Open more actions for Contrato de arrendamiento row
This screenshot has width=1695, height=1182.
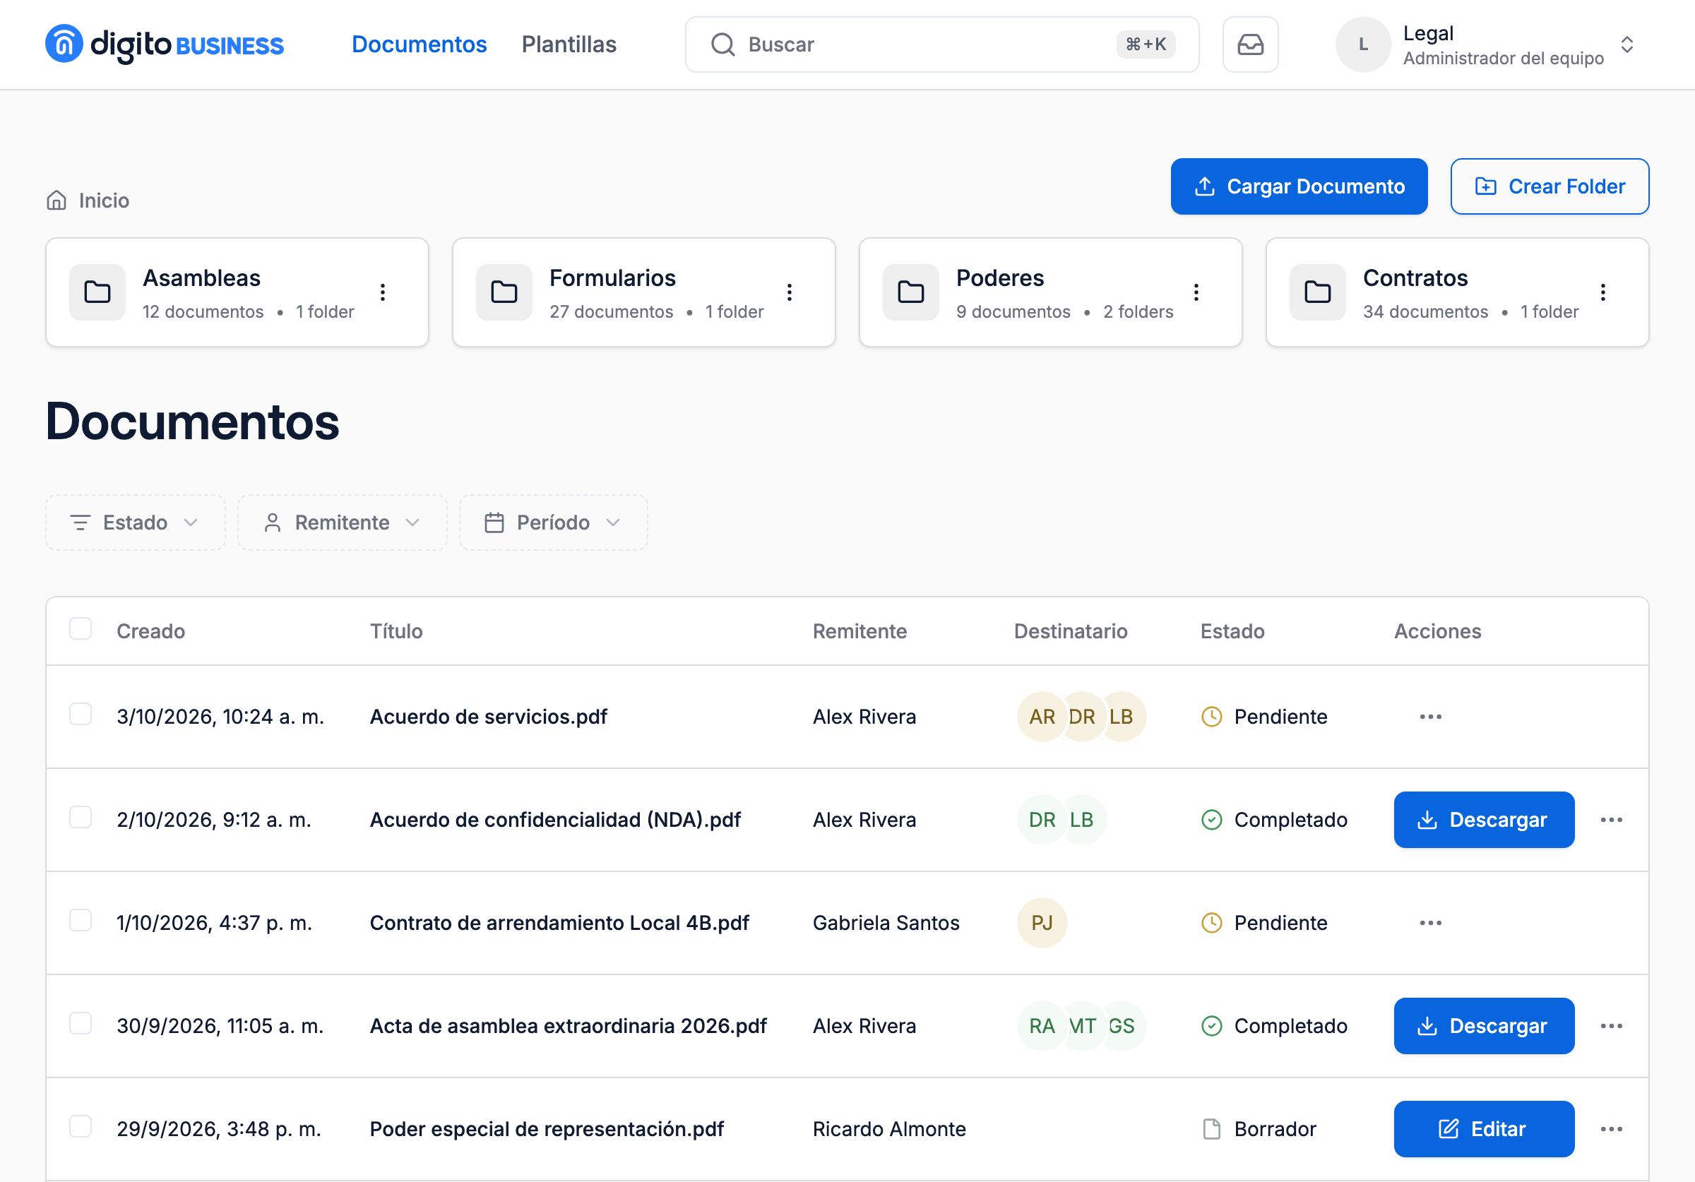1430,923
